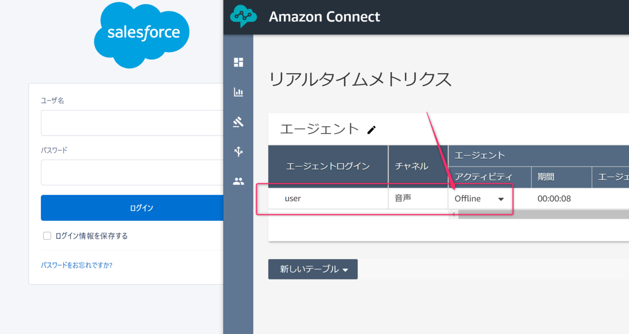Image resolution: width=629 pixels, height=334 pixels.
Task: Click the scrollbar left arrow in the table
Action: coord(453,214)
